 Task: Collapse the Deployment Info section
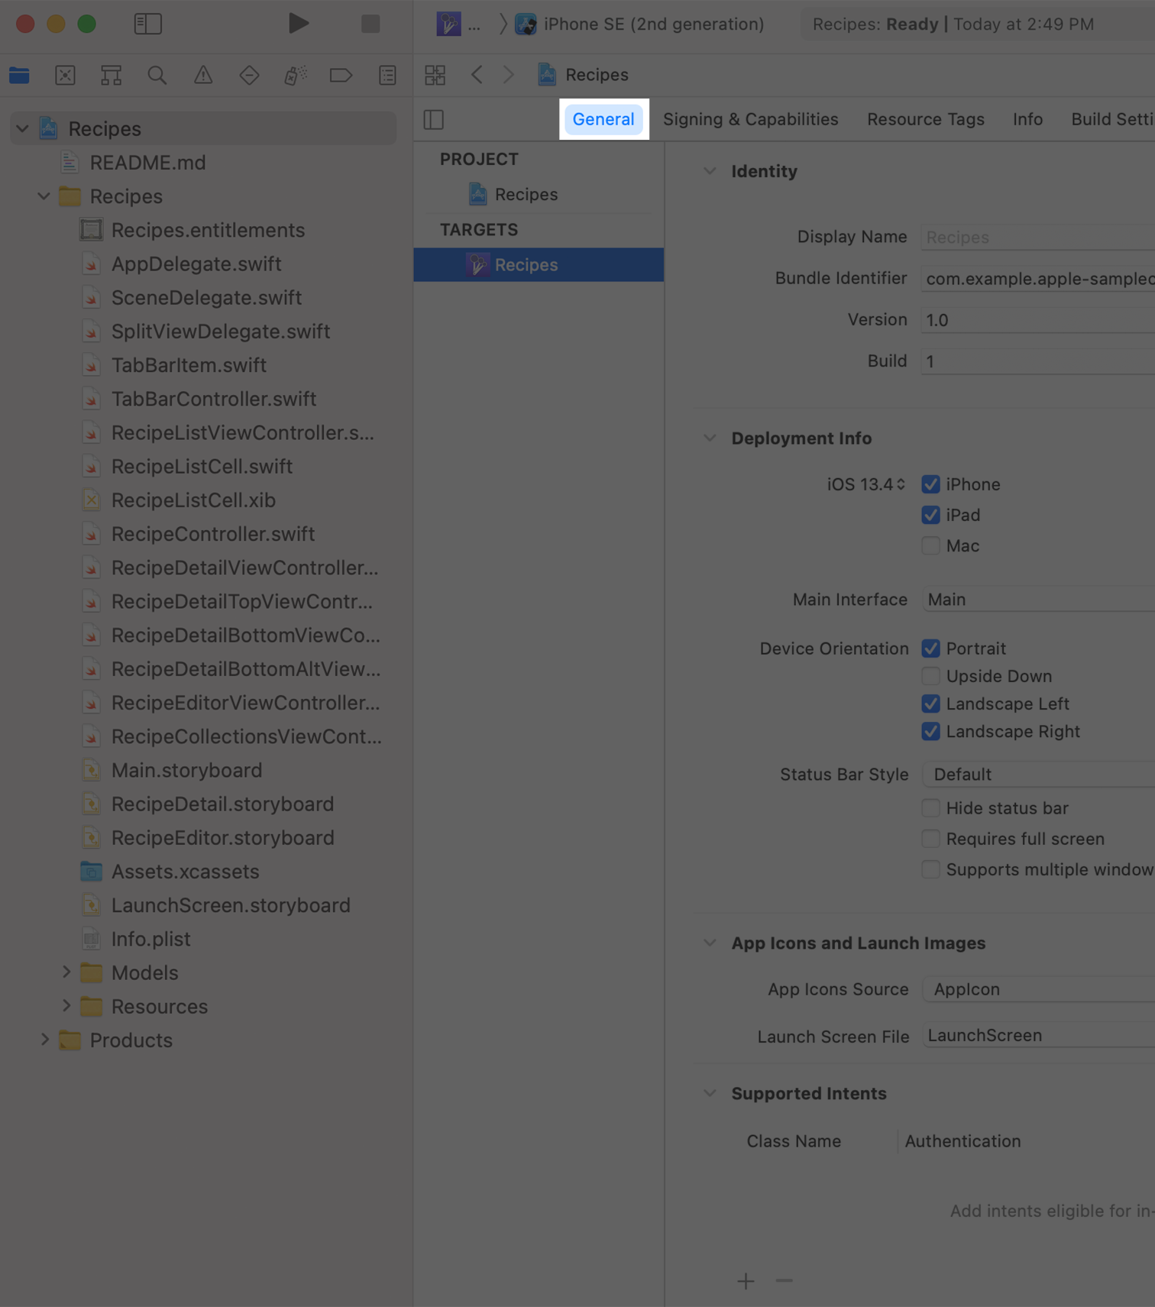[x=710, y=438]
